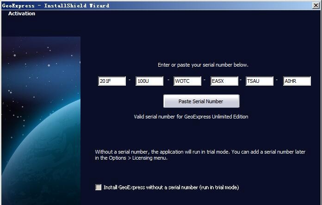Click into the serial field containing TSAU
The image size is (322, 205).
260,81
